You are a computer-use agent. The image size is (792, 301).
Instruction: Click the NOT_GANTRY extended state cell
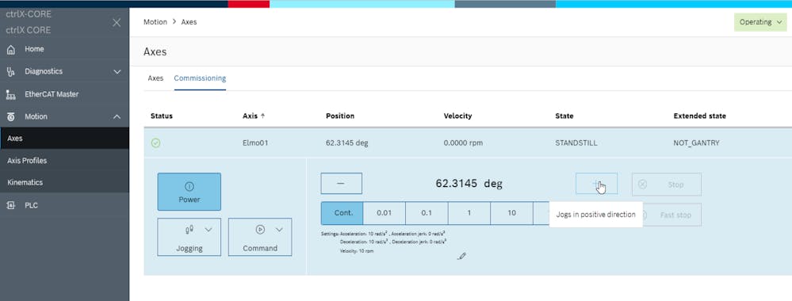click(x=697, y=143)
